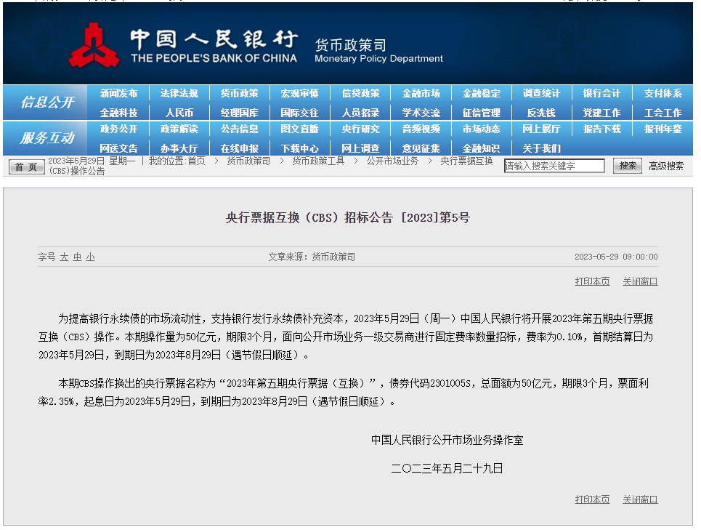Go to the 金融稳定 section
Image resolution: width=701 pixels, height=530 pixels.
[x=481, y=94]
